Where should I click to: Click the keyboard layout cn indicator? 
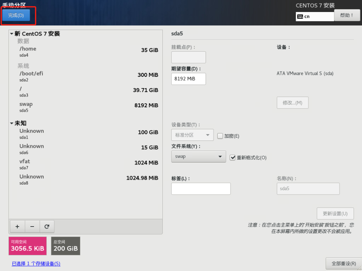point(314,16)
